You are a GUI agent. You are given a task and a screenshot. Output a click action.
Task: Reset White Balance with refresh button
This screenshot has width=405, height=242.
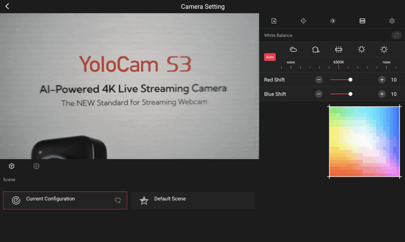396,35
